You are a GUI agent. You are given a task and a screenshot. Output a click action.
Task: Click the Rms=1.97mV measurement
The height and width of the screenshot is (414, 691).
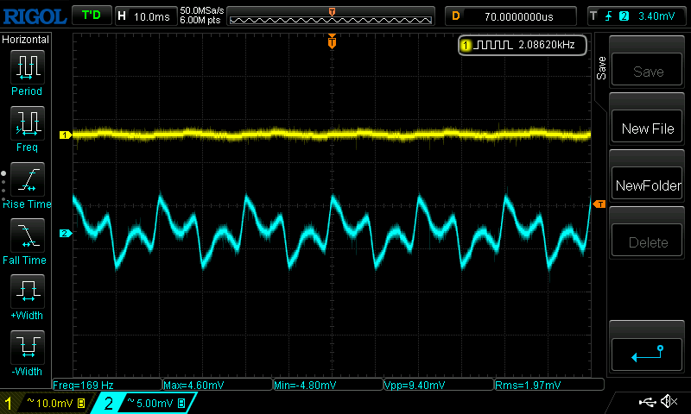coord(528,385)
